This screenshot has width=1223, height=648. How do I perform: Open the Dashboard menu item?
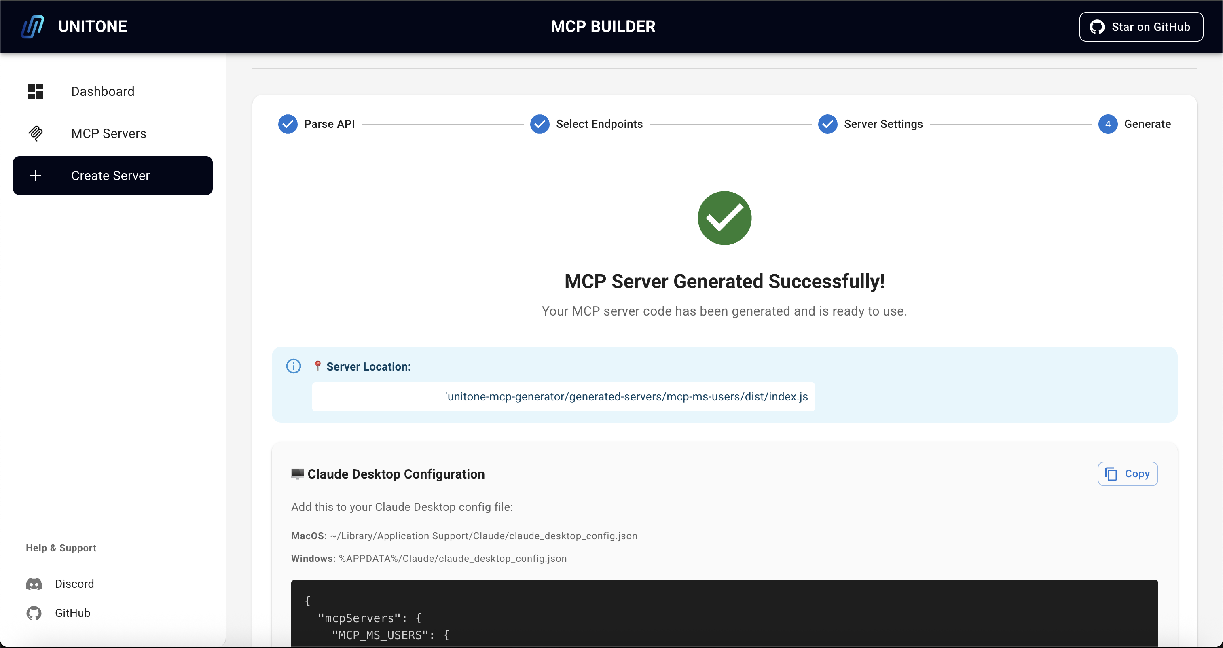tap(112, 91)
